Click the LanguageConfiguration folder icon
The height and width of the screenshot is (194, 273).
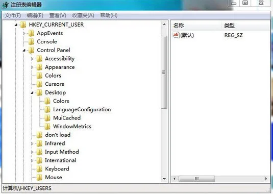point(47,110)
